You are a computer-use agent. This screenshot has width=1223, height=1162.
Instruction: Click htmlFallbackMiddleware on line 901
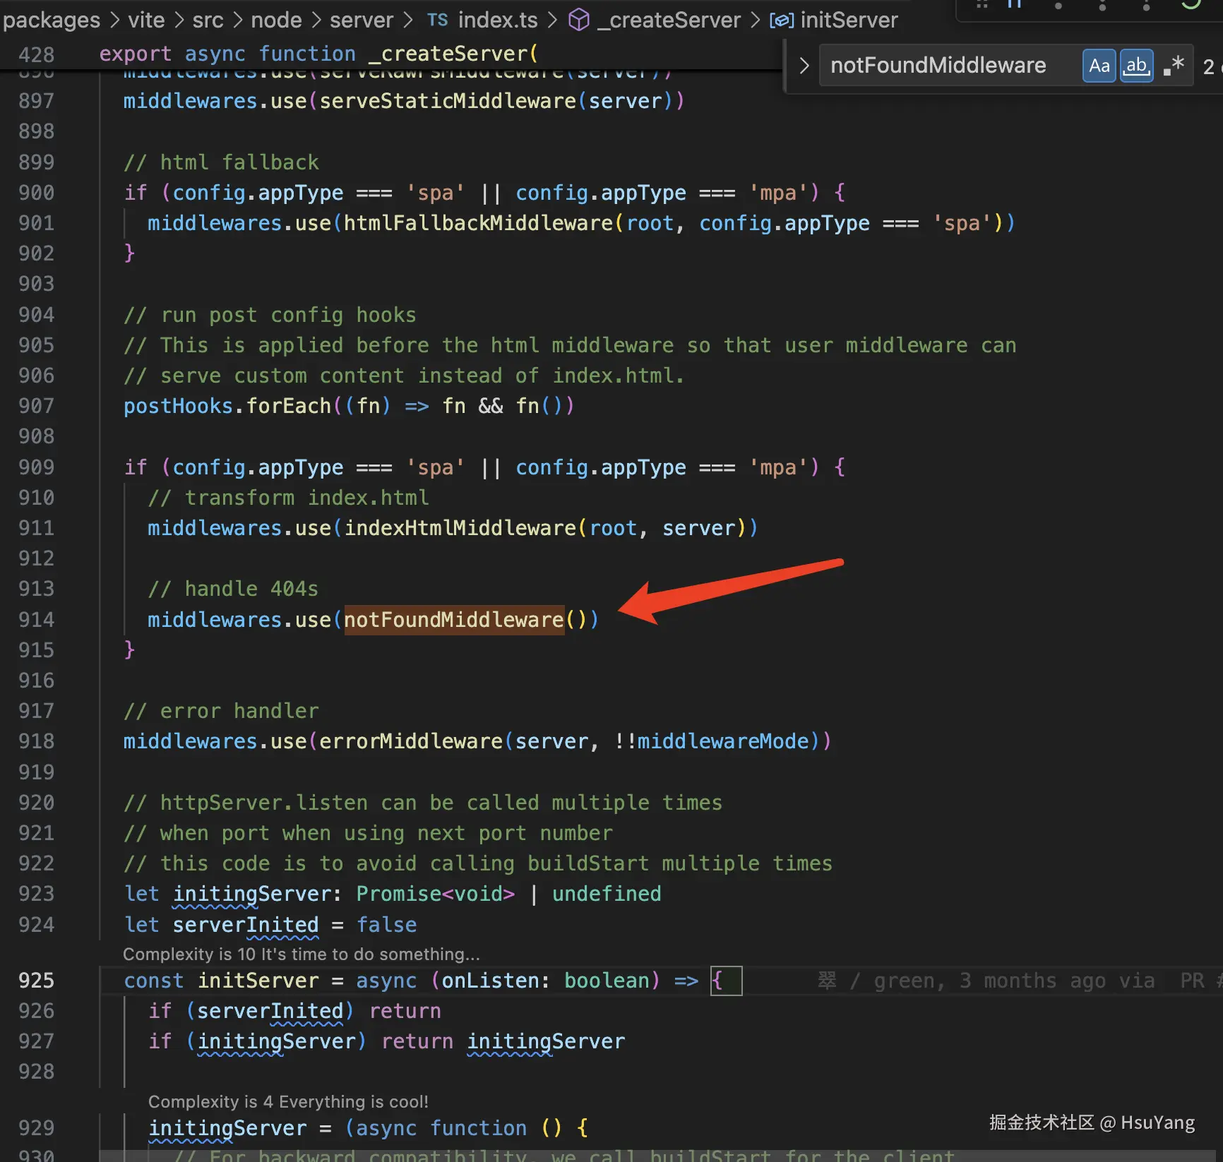point(479,223)
